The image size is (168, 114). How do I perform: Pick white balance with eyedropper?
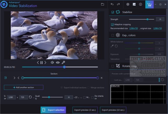click(x=112, y=46)
